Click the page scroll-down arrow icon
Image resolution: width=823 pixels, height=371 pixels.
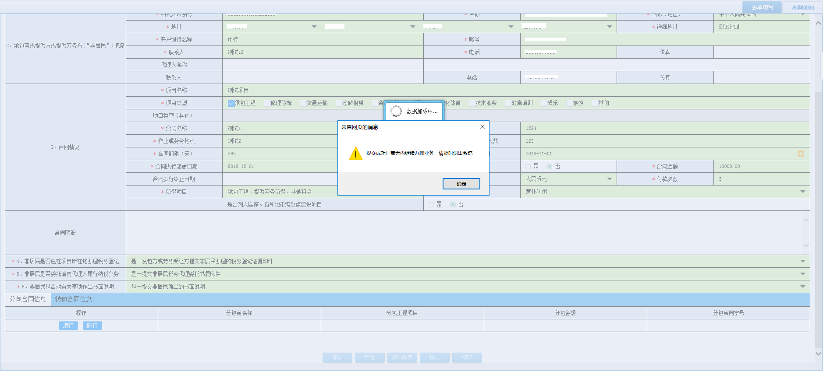818,353
